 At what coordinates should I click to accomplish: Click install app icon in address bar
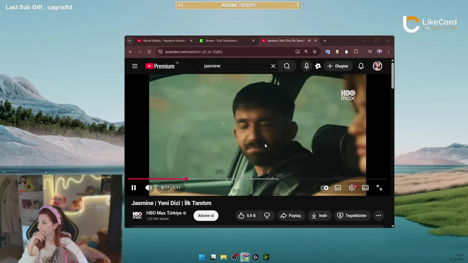(x=298, y=52)
